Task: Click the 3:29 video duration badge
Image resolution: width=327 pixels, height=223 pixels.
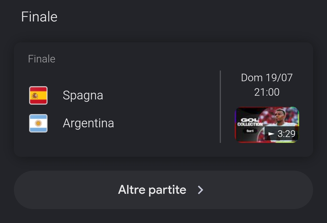Action: 282,133
